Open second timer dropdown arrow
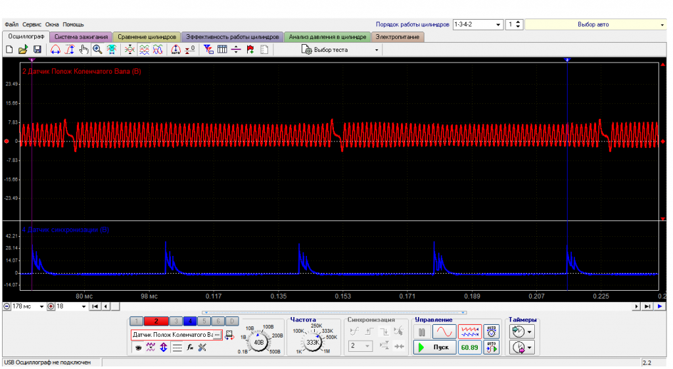Screen dimensions: 673x369 530,347
